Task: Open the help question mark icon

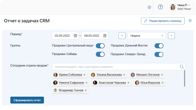Action: (160, 7)
